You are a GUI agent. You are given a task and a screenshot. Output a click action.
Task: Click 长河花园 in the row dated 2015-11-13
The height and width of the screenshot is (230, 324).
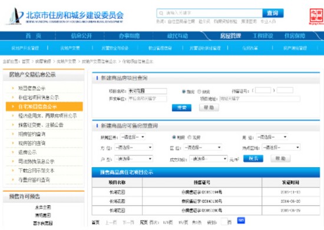117,192
